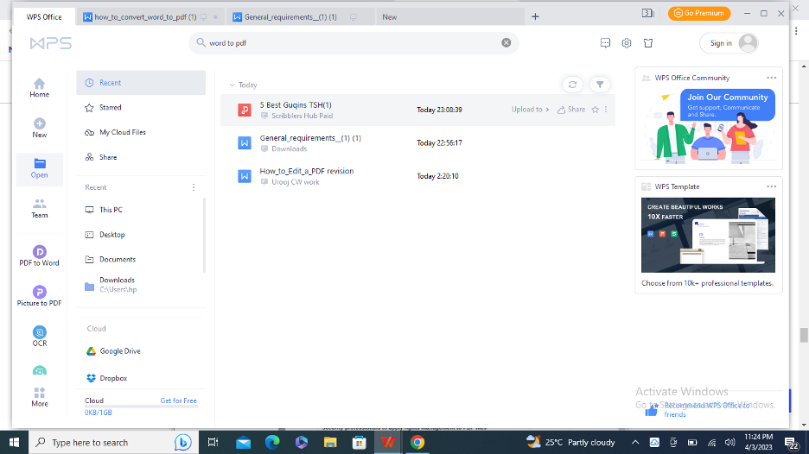Open the Team section
Image resolution: width=809 pixels, height=454 pixels.
coord(39,208)
